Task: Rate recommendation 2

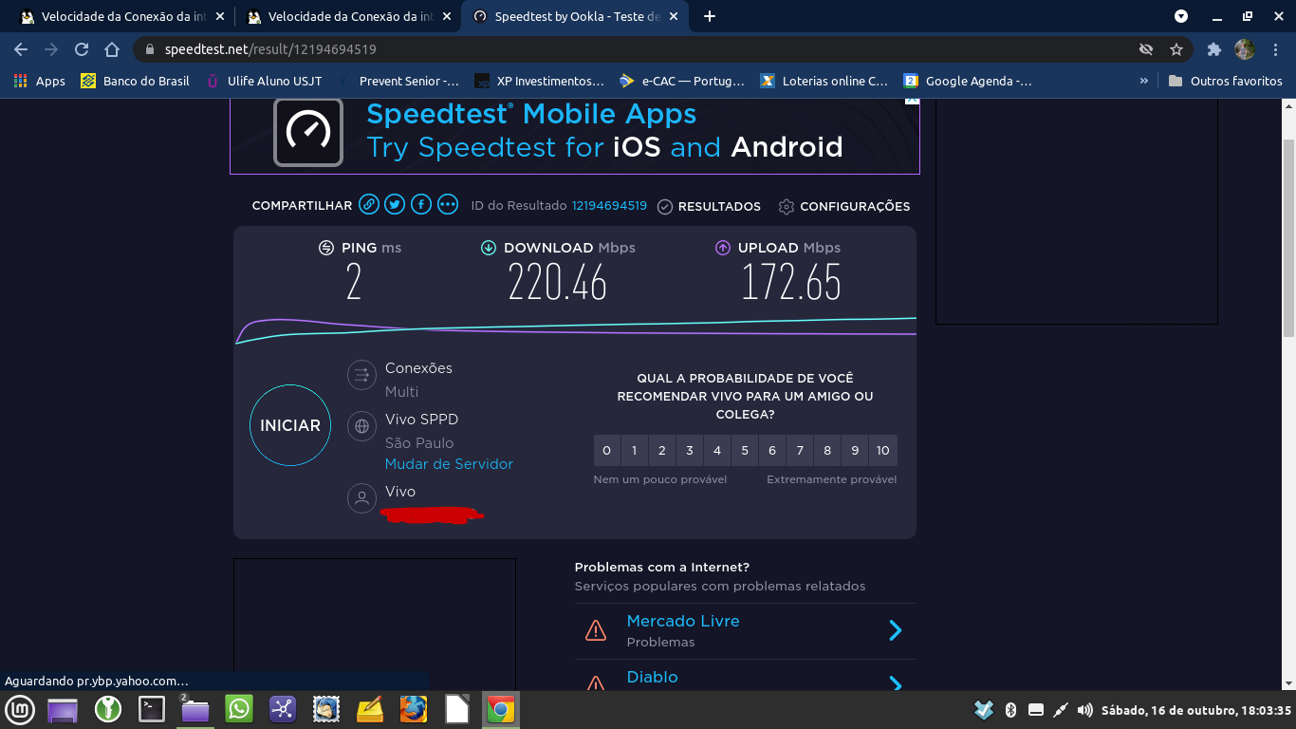Action: [662, 451]
